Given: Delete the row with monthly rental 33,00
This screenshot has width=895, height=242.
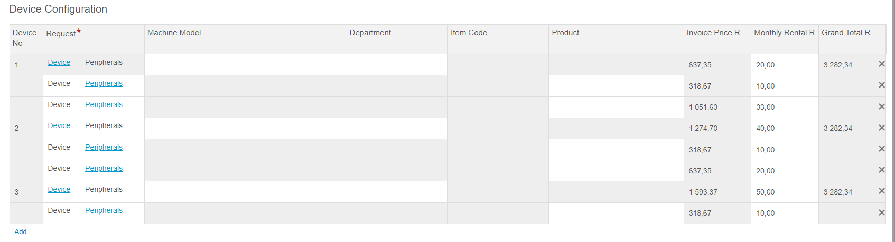Looking at the screenshot, I should tap(881, 107).
